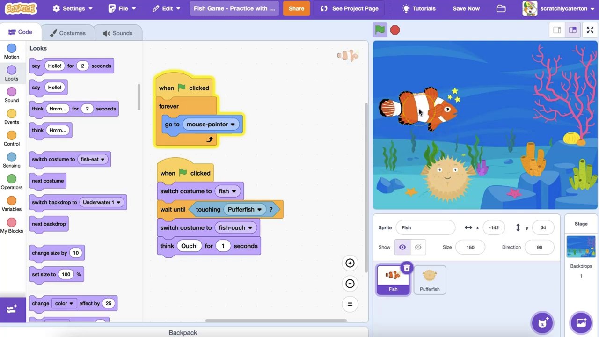The width and height of the screenshot is (599, 337).
Task: Zoom out of the code workspace
Action: [350, 284]
